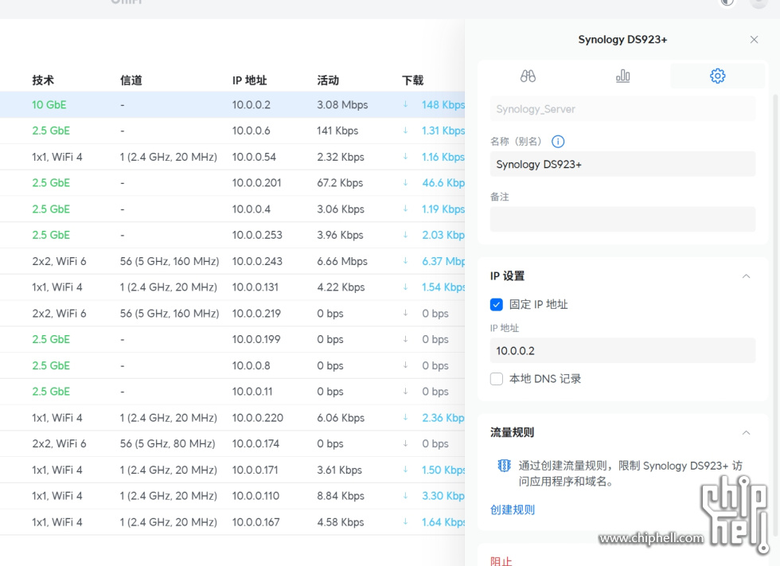Edit the alias field Synology DS923+
Image resolution: width=780 pixels, height=566 pixels.
click(x=622, y=164)
